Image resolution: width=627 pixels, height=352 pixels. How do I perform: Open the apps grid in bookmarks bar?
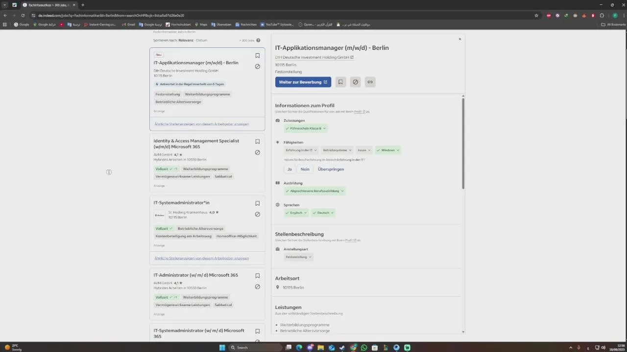pyautogui.click(x=5, y=24)
